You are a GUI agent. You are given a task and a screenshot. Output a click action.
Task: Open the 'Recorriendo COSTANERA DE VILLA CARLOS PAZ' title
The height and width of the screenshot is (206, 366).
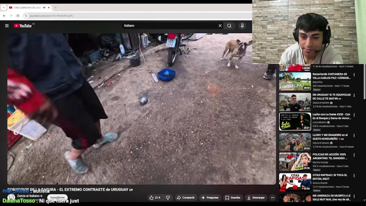[x=331, y=76]
